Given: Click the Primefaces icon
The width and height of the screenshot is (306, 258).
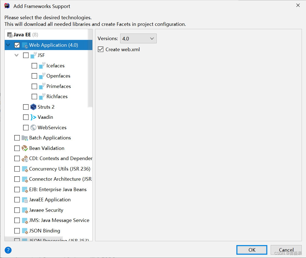Looking at the screenshot, I should coord(42,86).
